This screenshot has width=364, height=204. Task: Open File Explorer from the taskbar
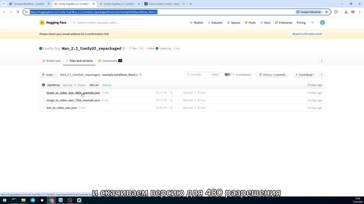[23, 200]
